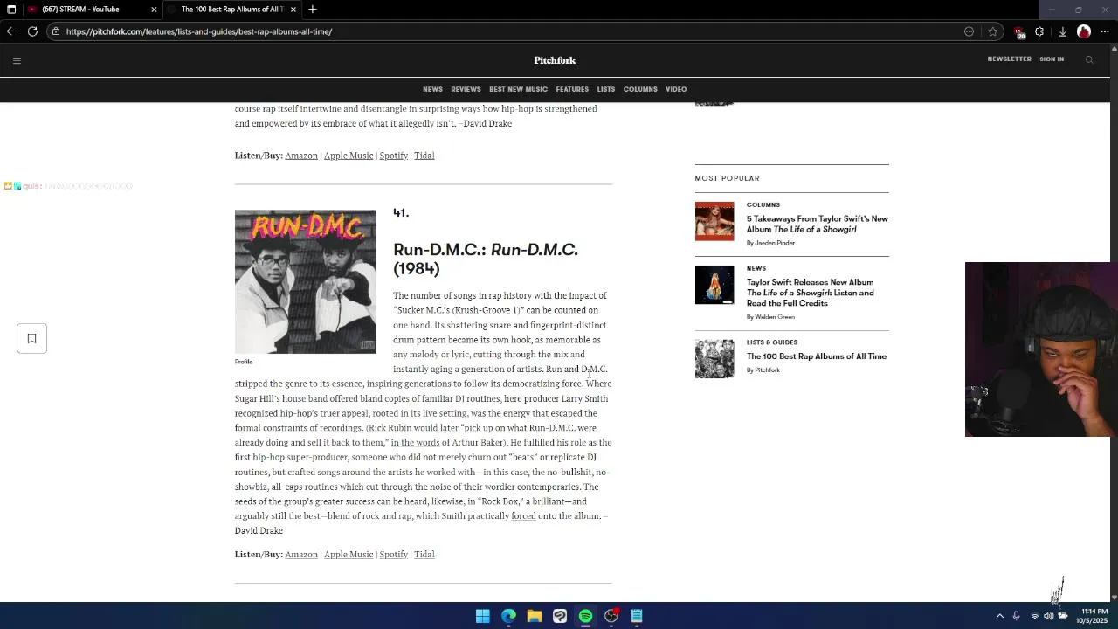The height and width of the screenshot is (629, 1118).
Task: Open the tab actions icon at far left of tab strip
Action: pos(11,10)
